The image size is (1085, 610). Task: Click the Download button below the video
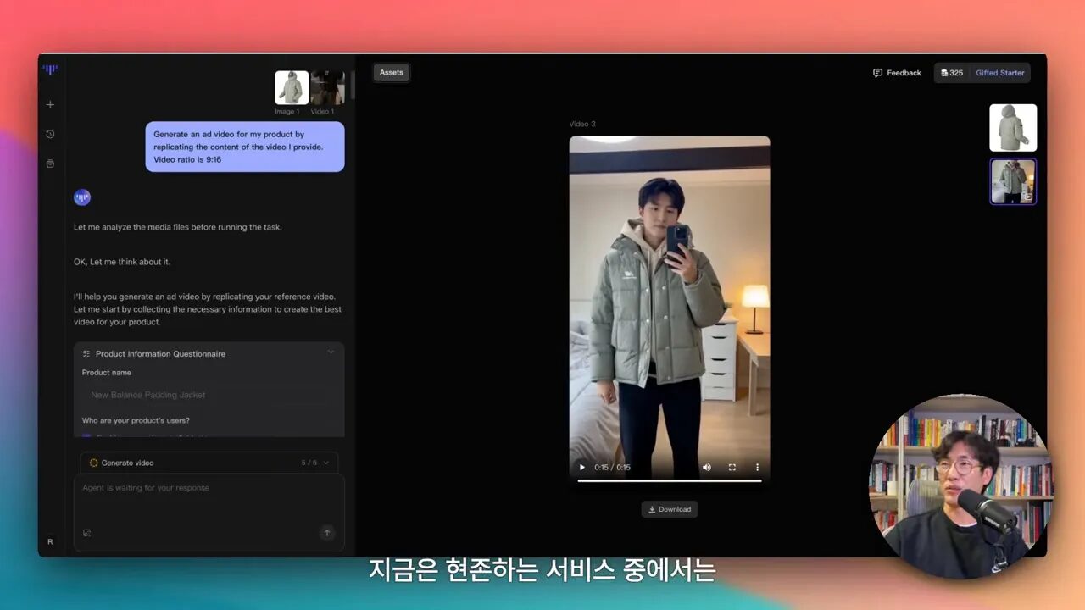point(670,508)
